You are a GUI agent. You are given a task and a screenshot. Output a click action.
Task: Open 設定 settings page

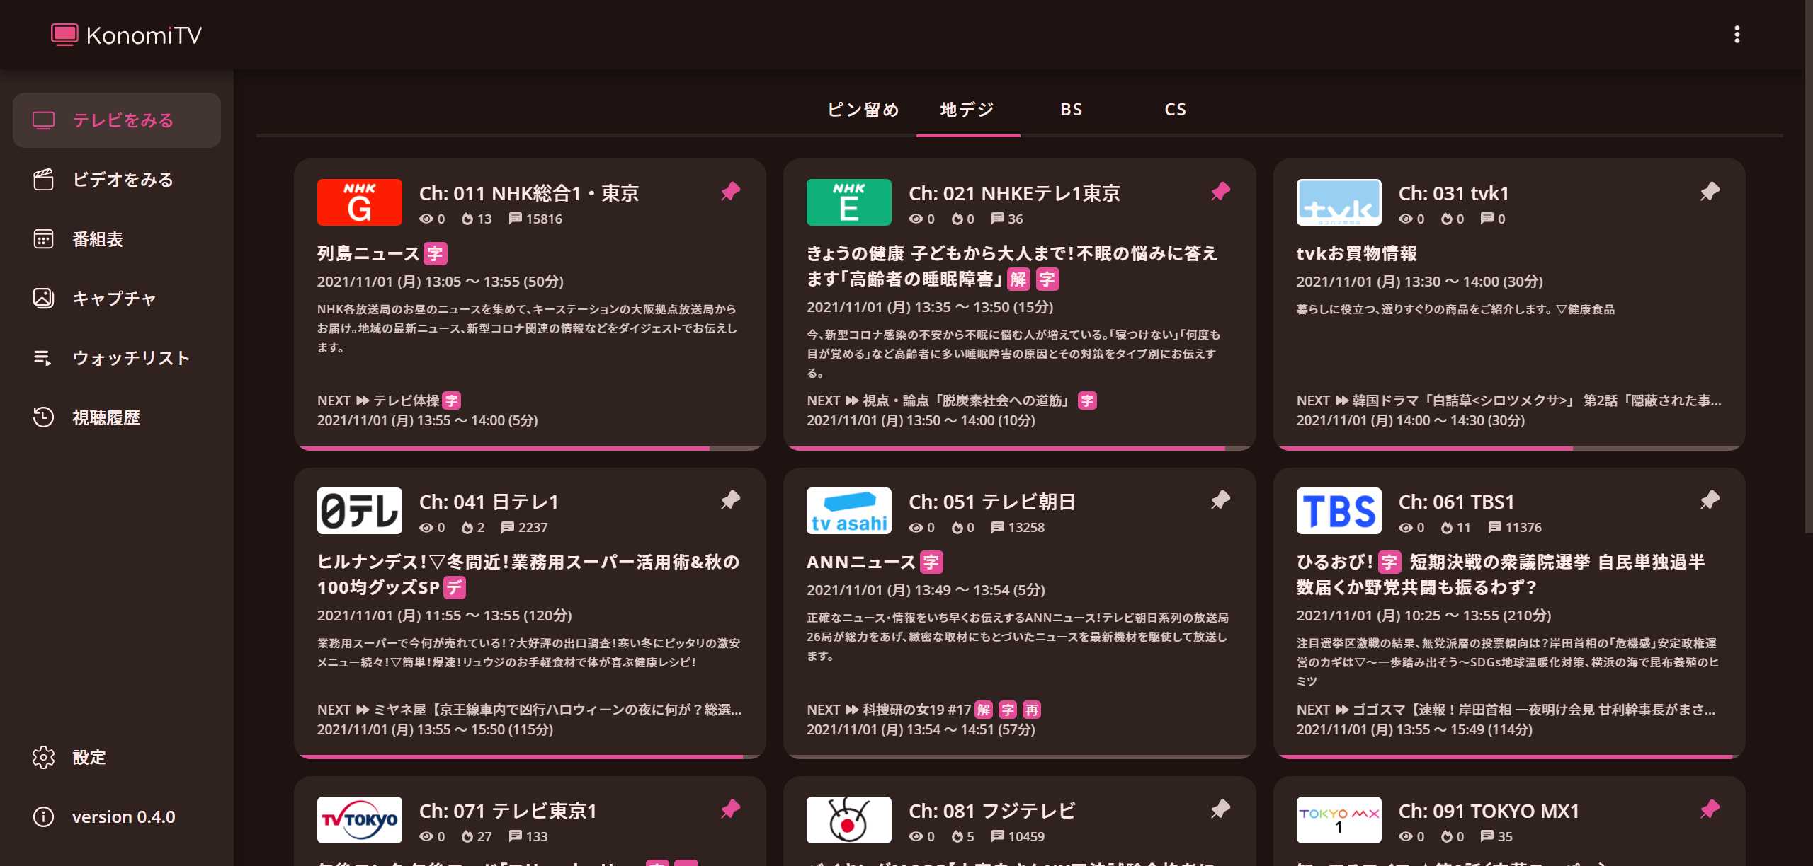click(117, 757)
